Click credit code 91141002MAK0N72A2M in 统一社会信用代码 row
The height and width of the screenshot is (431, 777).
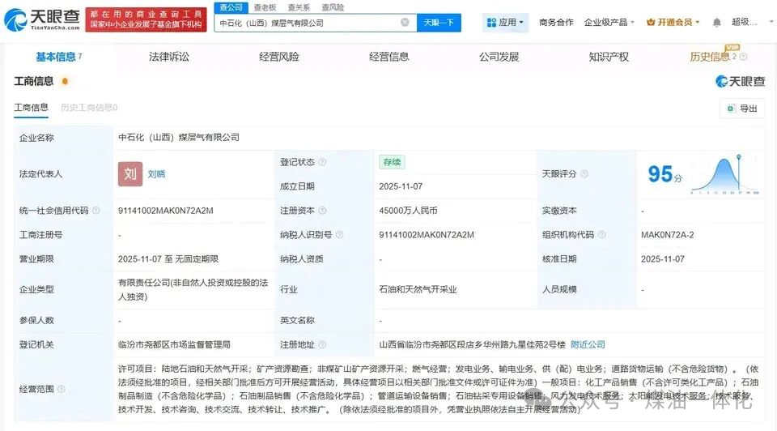[x=165, y=211]
